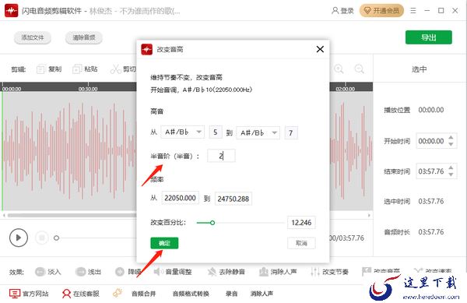Click the 录音 recording link

tap(231, 294)
